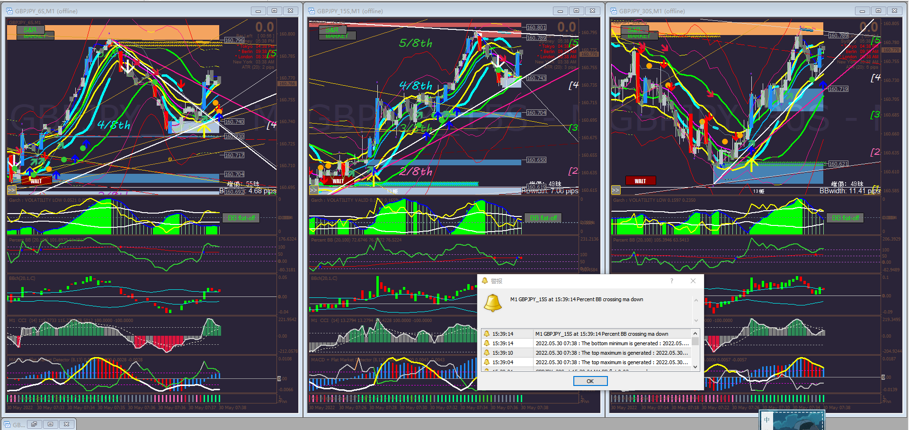Screen dimensions: 909x430
Task: Click the bell icon on the 15:39:04 alert row
Action: point(486,362)
